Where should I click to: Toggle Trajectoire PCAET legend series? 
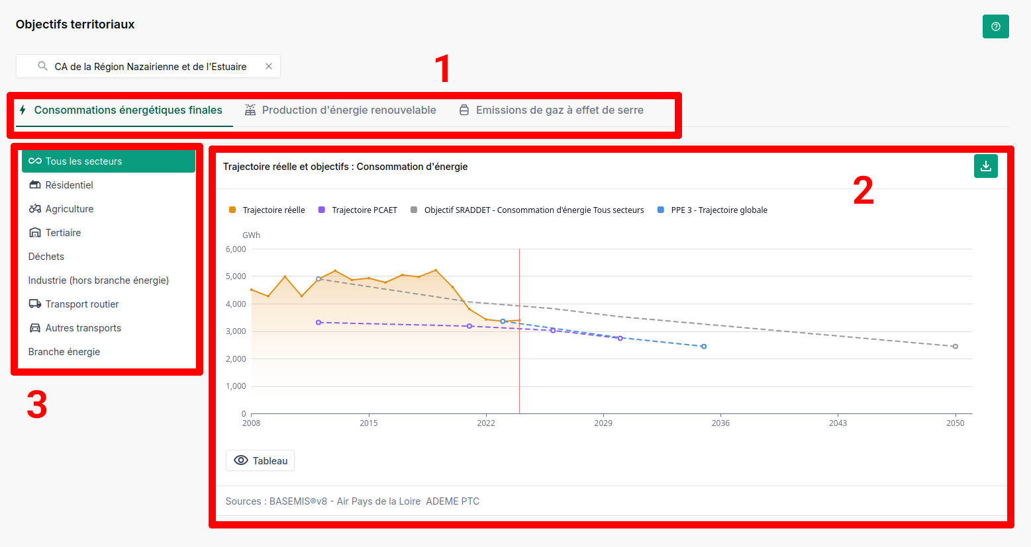[x=358, y=210]
